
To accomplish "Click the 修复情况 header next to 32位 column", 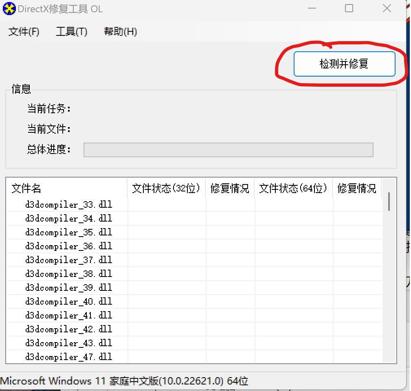I will tap(230, 188).
